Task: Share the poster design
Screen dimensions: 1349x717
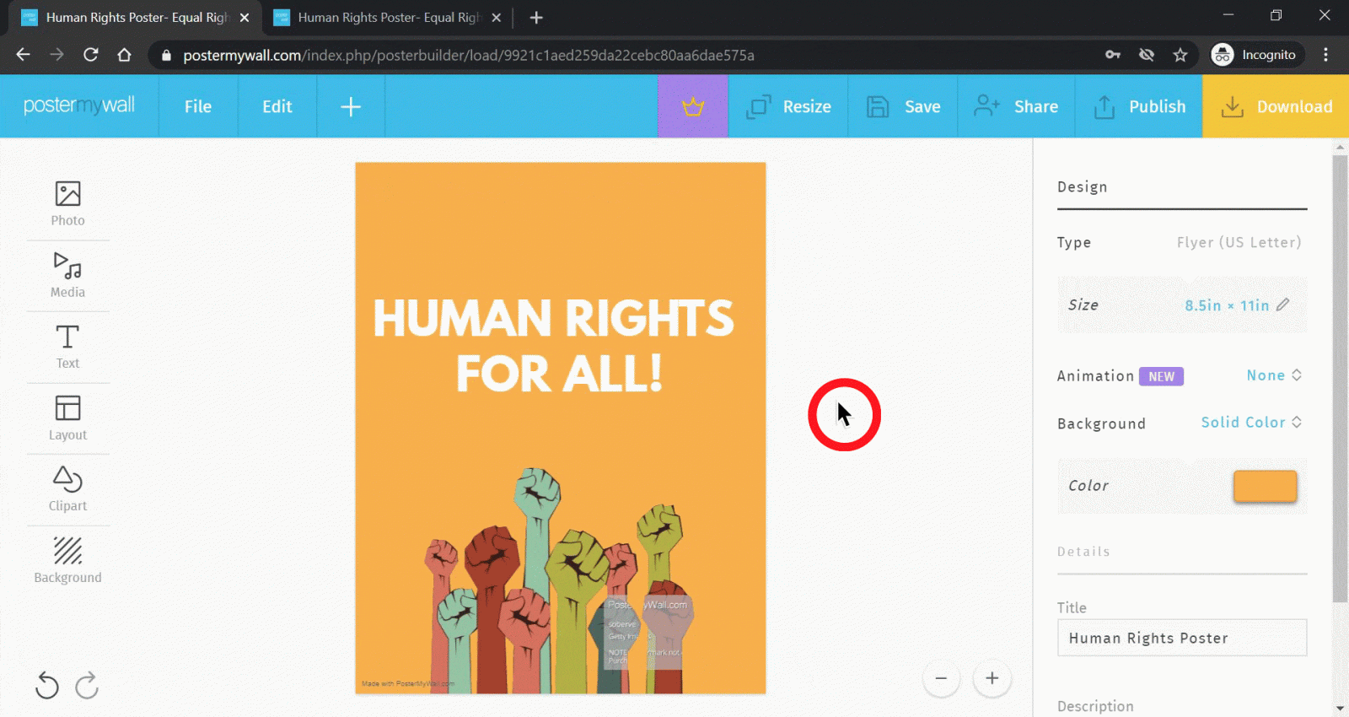Action: pyautogui.click(x=1016, y=106)
